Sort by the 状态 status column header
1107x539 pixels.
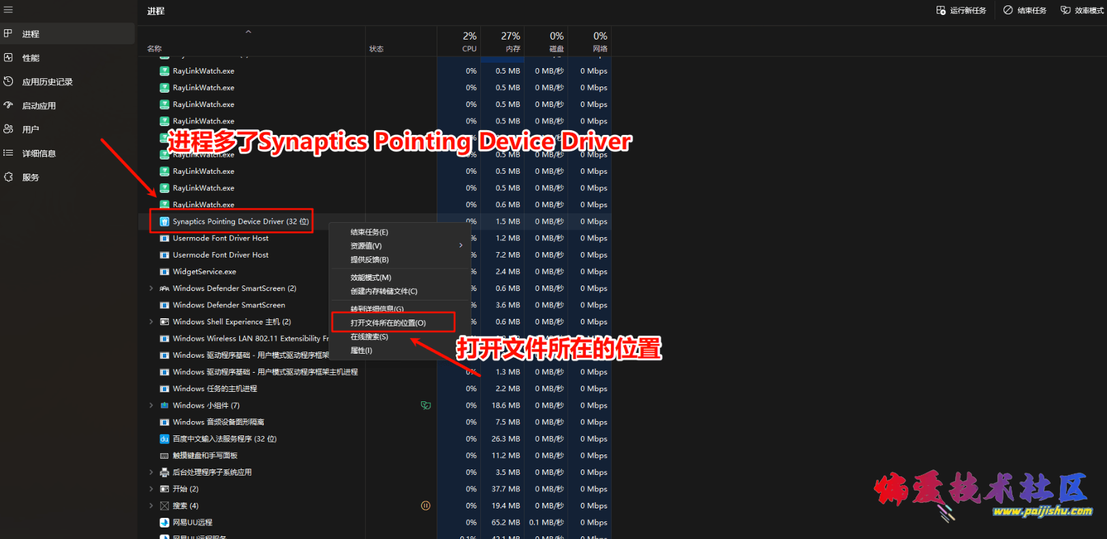coord(377,49)
